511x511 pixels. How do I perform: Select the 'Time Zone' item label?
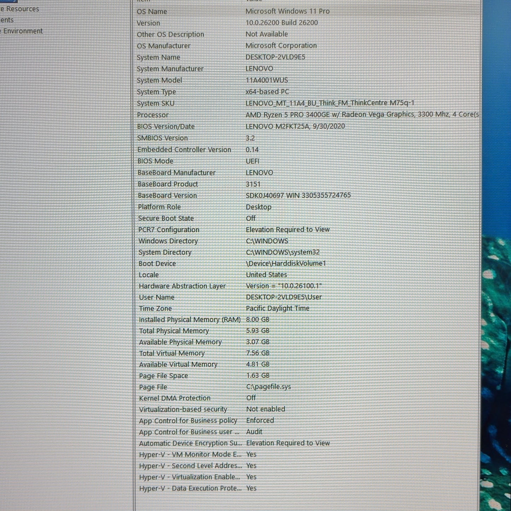(x=155, y=309)
